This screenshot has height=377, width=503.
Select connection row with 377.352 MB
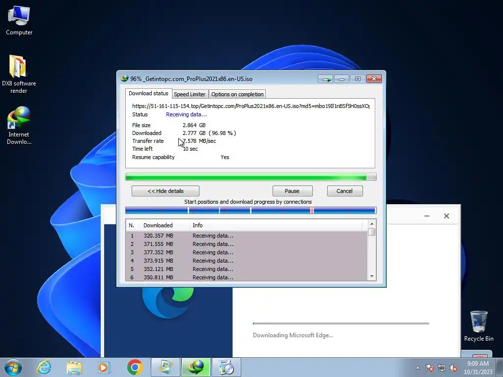coord(247,252)
